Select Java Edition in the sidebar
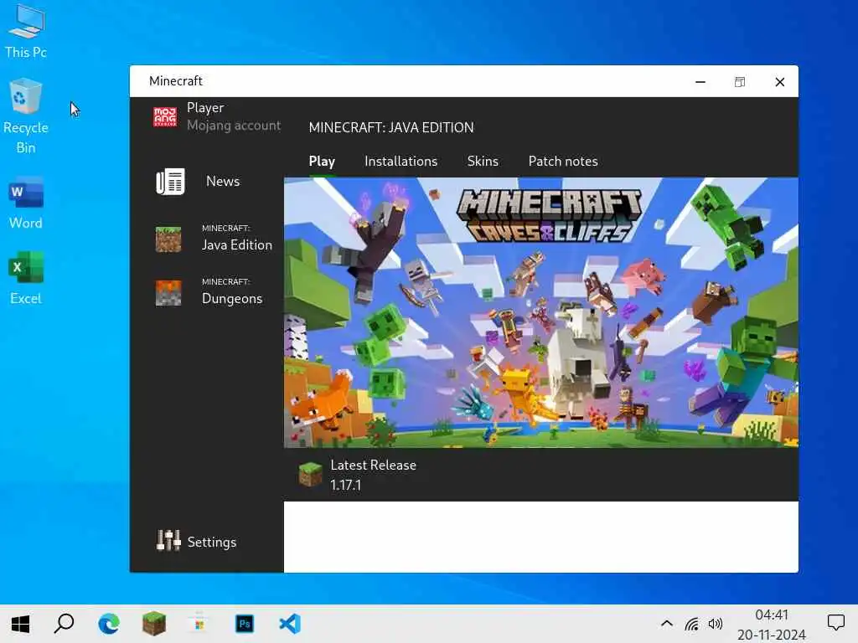 (237, 245)
